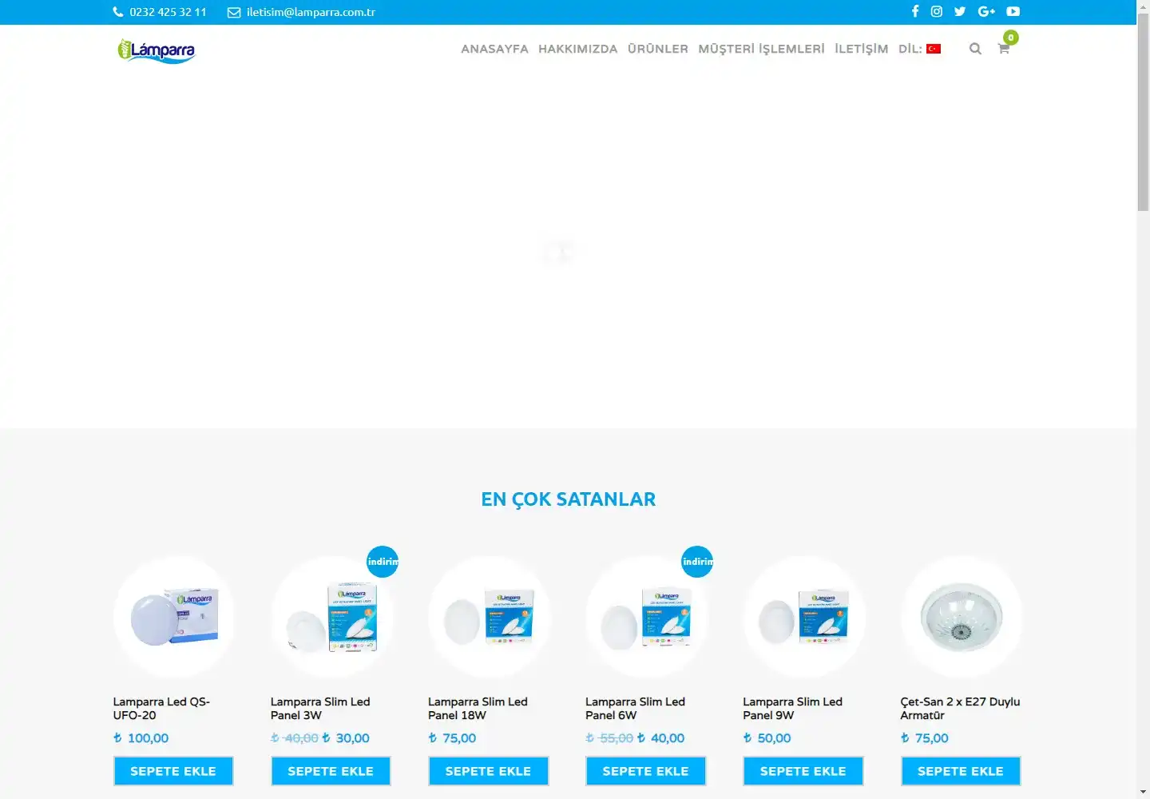
Task: Add Lamparra Slim Led Panel 3W to cart
Action: (331, 771)
